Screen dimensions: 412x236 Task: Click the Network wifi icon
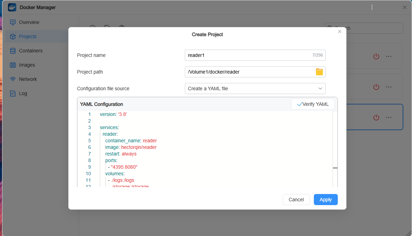[x=12, y=79]
